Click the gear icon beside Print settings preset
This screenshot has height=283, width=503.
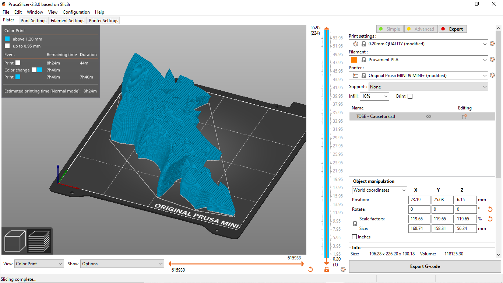coord(492,44)
